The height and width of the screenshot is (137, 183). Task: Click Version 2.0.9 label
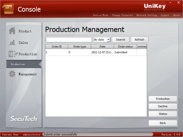tap(171, 134)
